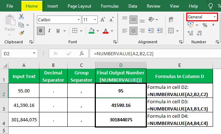Switch to the Formulas tab
The width and height of the screenshot is (221, 134).
pyautogui.click(x=110, y=6)
